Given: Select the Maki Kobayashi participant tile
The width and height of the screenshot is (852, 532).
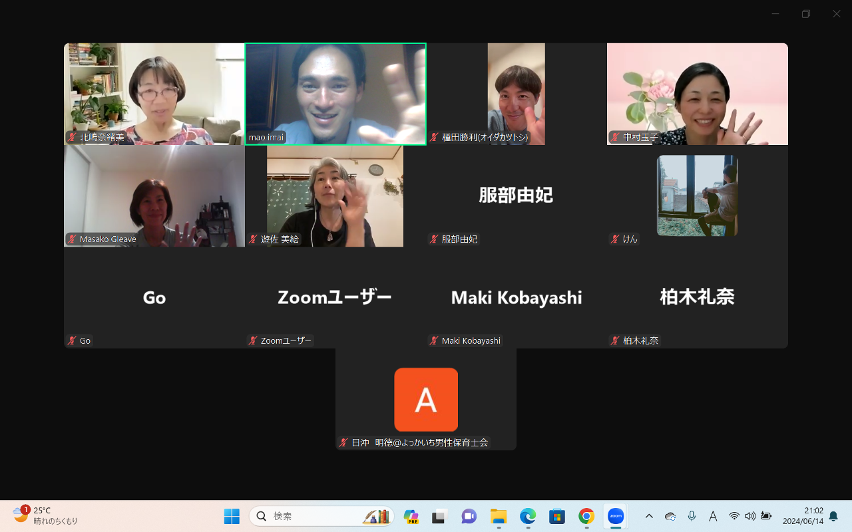Looking at the screenshot, I should [x=517, y=297].
